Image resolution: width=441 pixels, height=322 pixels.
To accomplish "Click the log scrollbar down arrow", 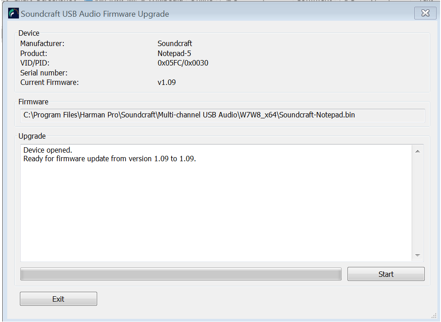I will pyautogui.click(x=418, y=255).
